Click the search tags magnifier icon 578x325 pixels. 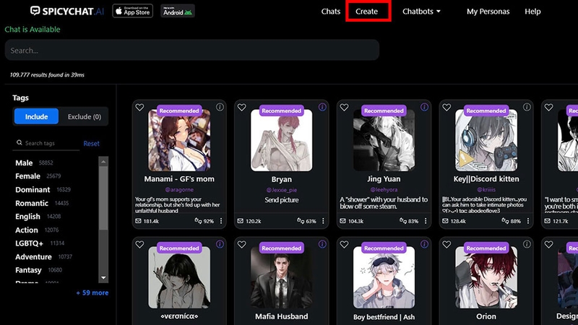click(x=20, y=142)
